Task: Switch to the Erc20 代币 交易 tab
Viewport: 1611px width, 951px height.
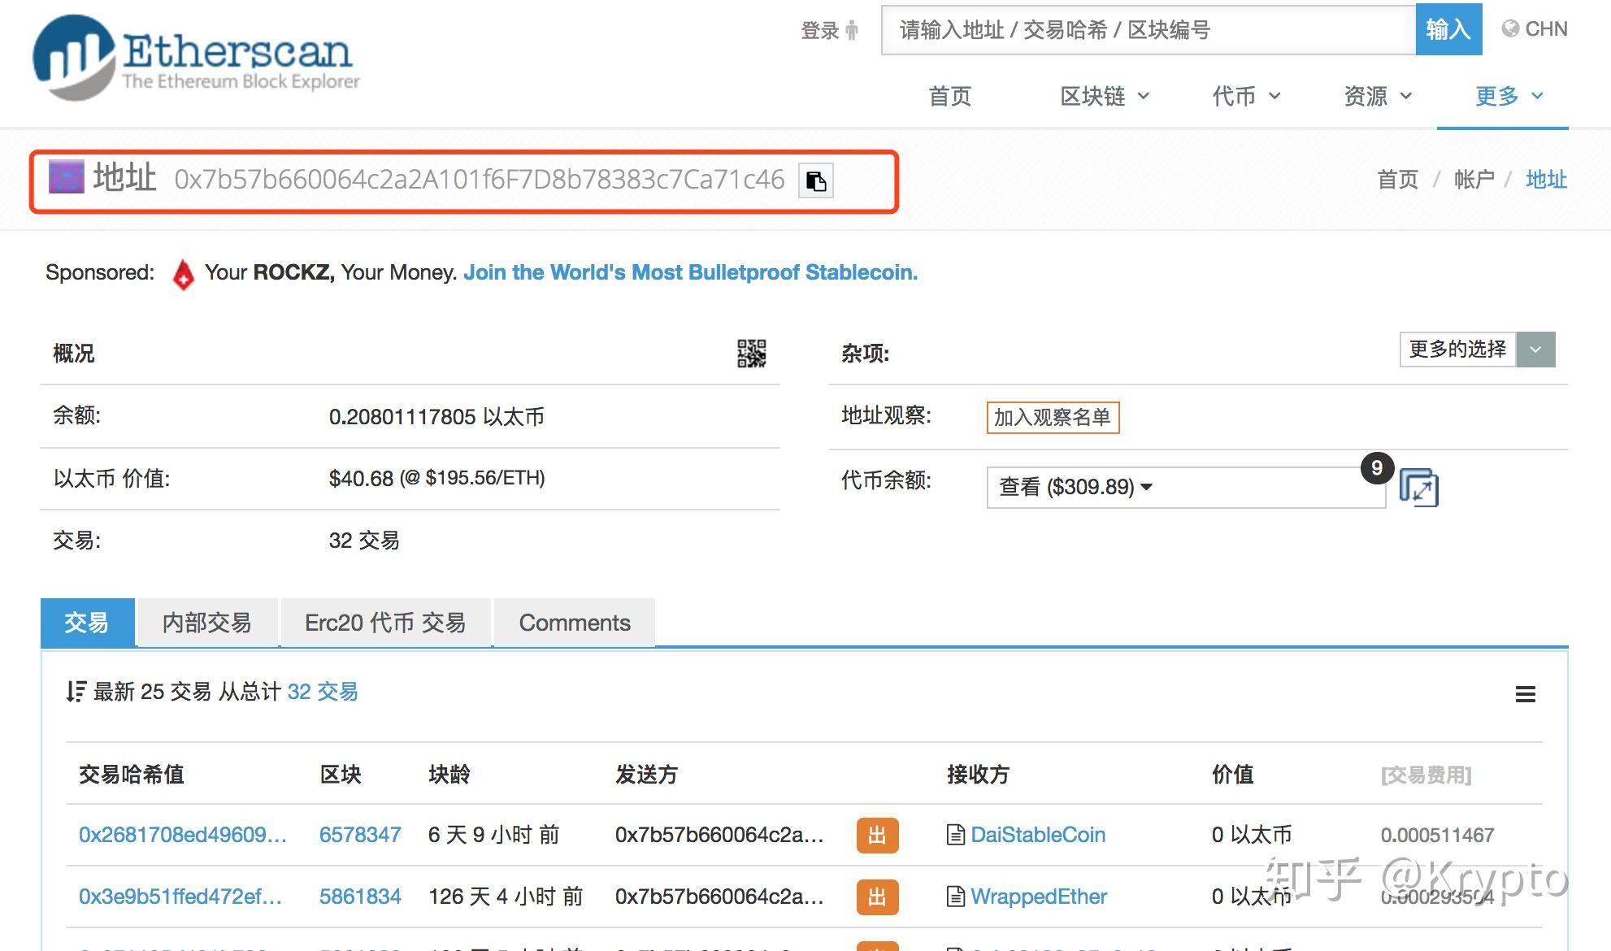Action: click(385, 623)
